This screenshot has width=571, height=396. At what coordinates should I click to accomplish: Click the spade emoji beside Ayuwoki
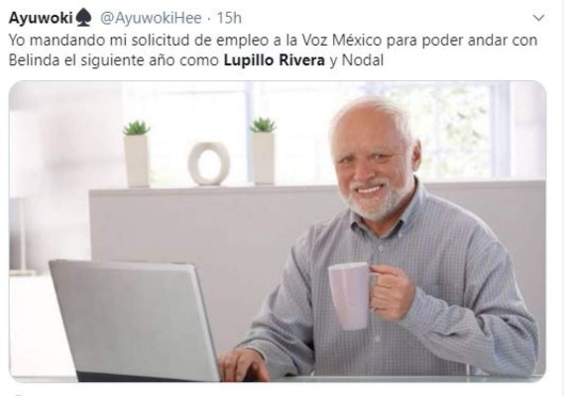pos(83,18)
